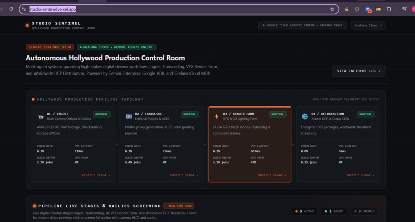The height and width of the screenshot is (222, 415).
Task: Click Distribution queue depth 0.25 jobs value
Action: pyautogui.click(x=308, y=162)
